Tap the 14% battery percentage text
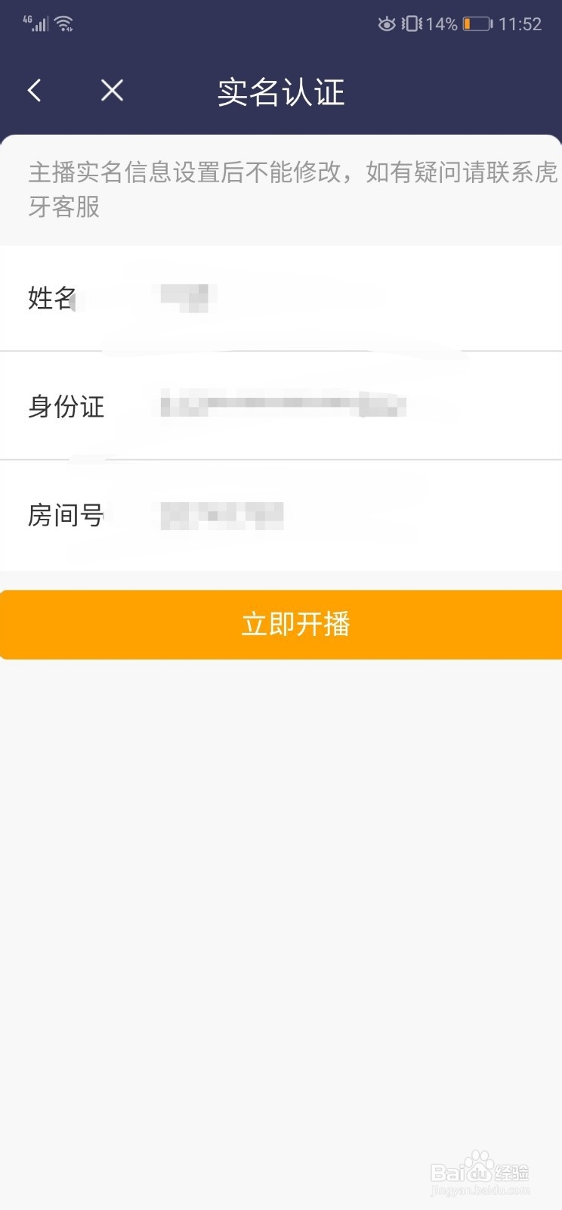This screenshot has height=1210, width=562. coord(442,24)
